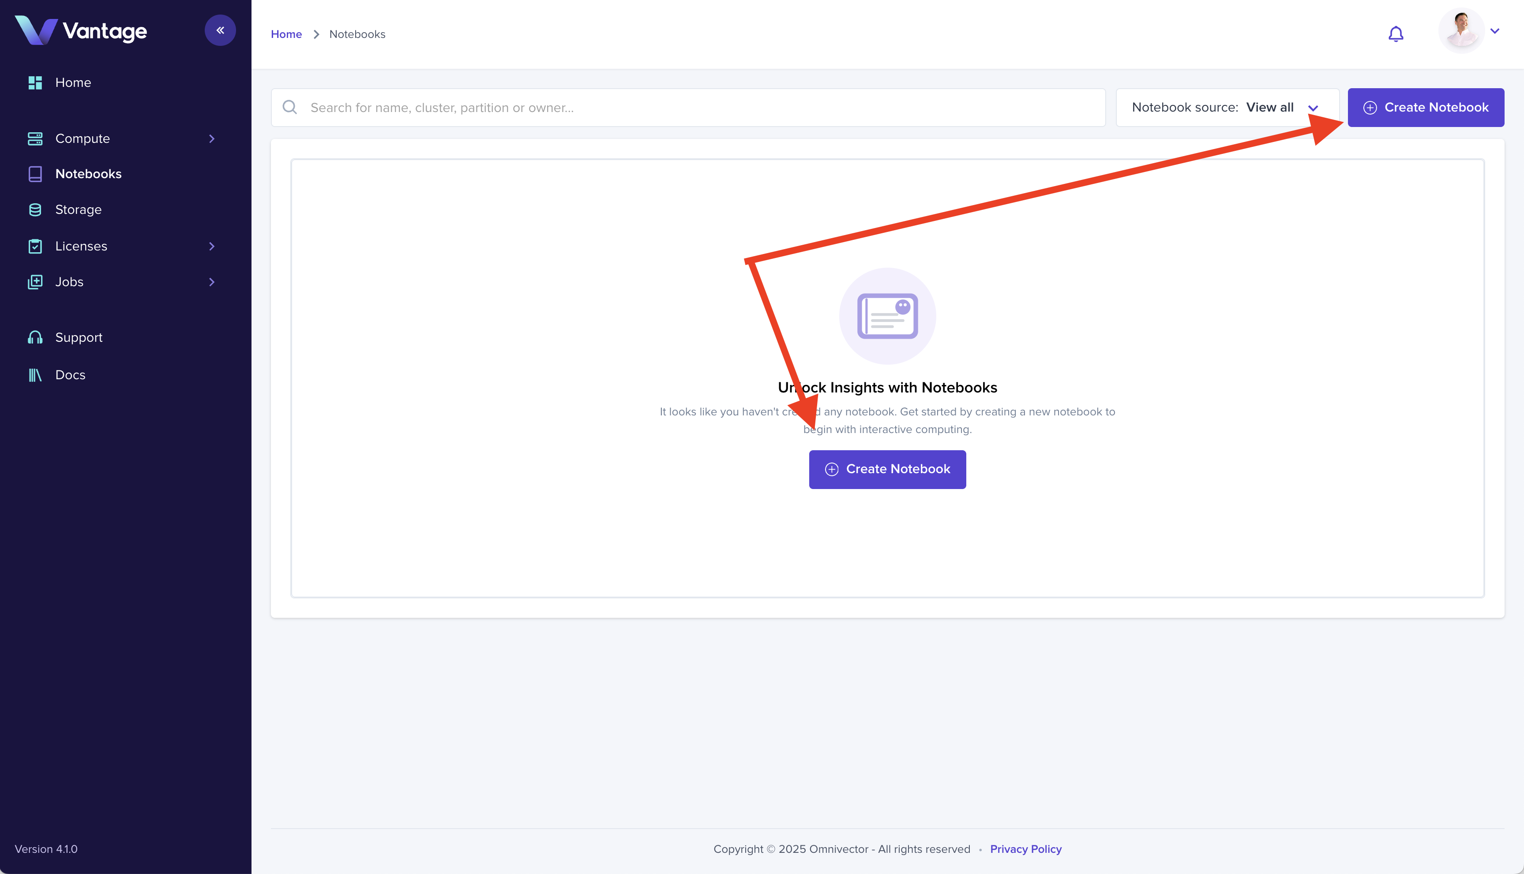
Task: Click the centered Create Notebook button
Action: pos(887,469)
